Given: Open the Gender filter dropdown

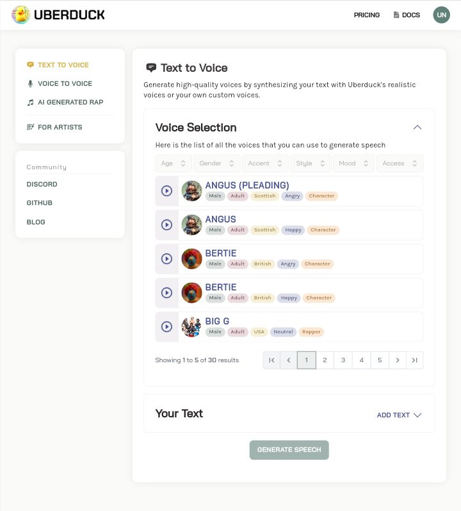Looking at the screenshot, I should [x=216, y=163].
